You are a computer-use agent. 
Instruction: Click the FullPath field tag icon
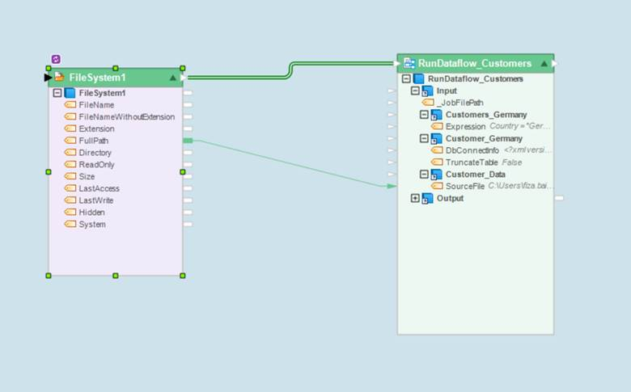tap(70, 141)
